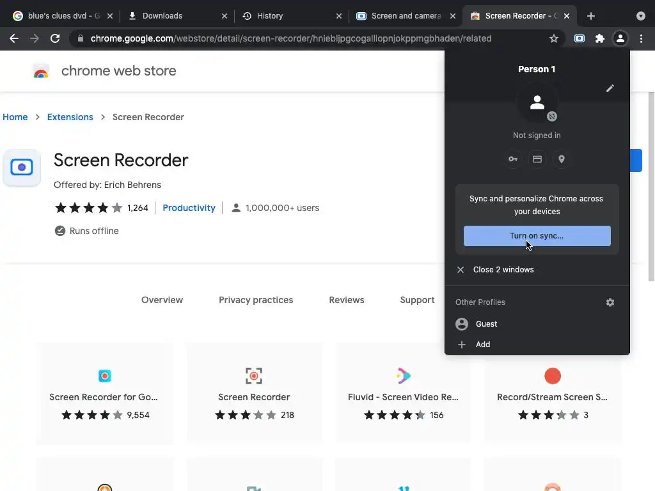Open the Reviews tab

(x=347, y=300)
